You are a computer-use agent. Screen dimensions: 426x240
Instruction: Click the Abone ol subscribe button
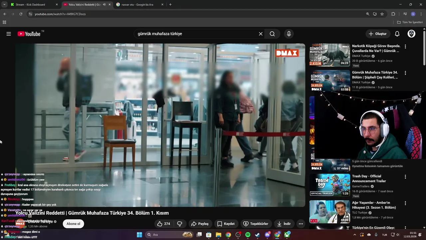[73, 224]
